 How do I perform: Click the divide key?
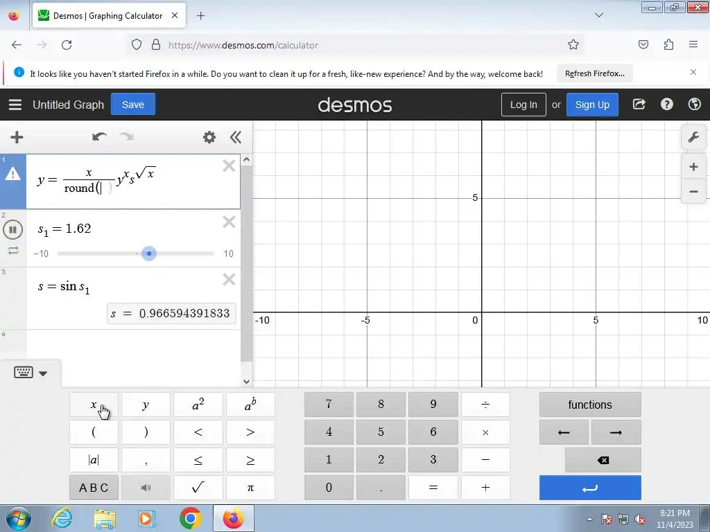pos(485,405)
